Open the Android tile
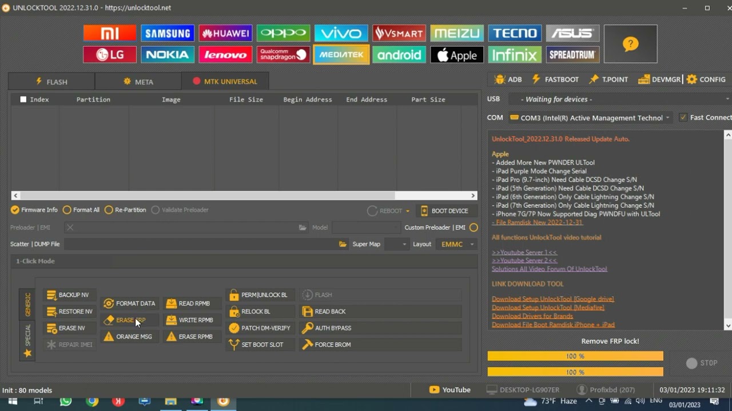Screen dimensions: 732x411 click(399, 55)
